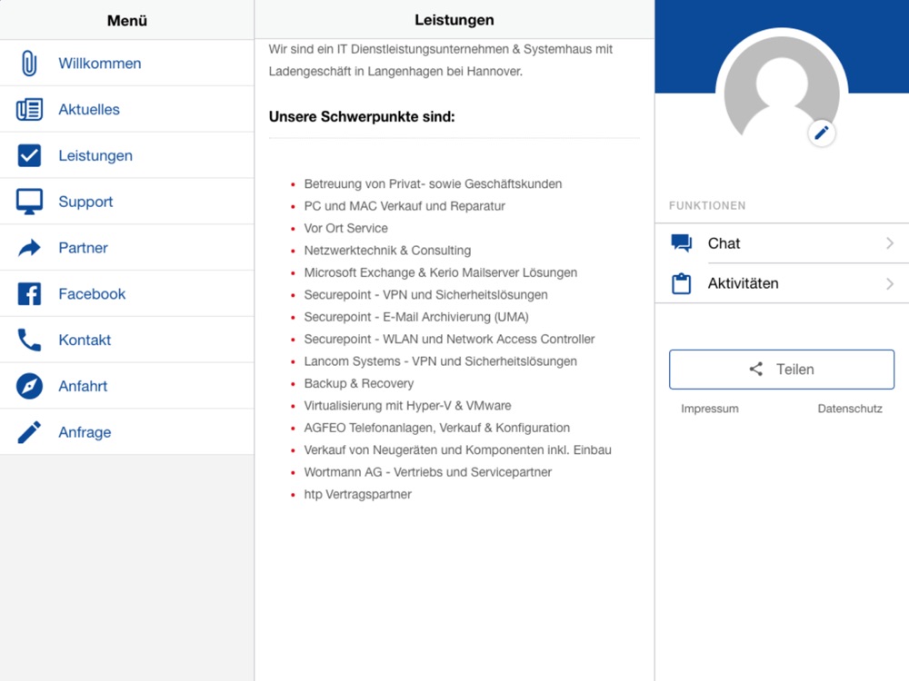Click the Facebook logo icon
Screen dimensions: 909x681
tap(29, 293)
